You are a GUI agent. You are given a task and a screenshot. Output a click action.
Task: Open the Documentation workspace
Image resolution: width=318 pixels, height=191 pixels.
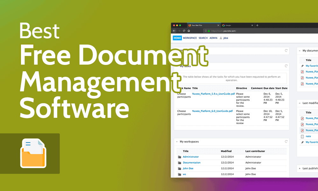[x=191, y=163]
